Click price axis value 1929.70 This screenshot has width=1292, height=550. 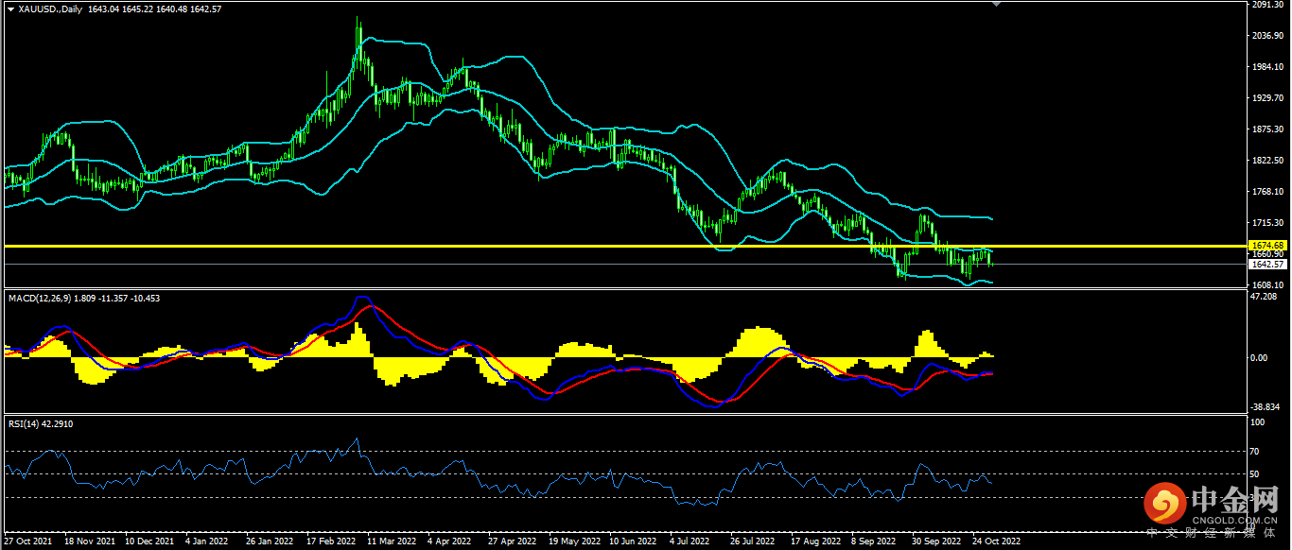[1266, 98]
